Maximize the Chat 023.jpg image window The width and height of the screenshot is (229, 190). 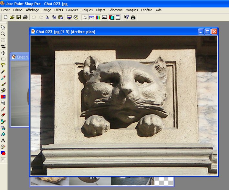click(208, 32)
